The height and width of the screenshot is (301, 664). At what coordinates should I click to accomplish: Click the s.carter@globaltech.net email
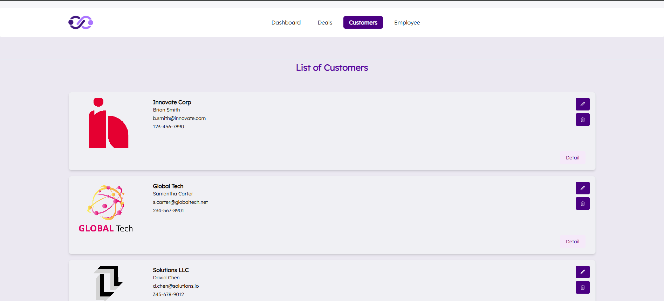point(180,202)
